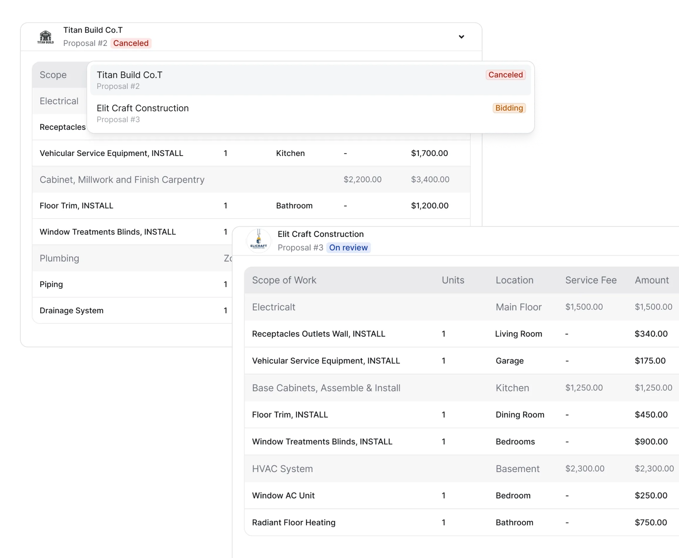
Task: Click the On review status badge
Action: tap(348, 248)
